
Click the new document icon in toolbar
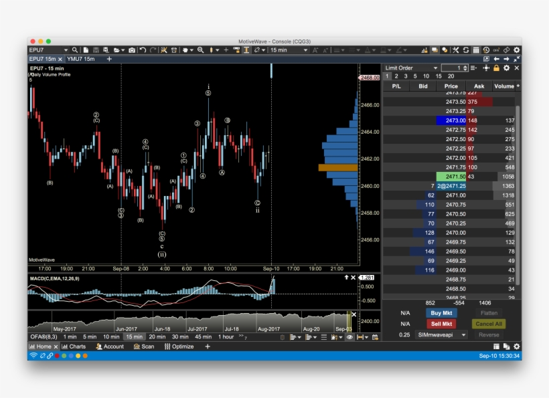86,50
